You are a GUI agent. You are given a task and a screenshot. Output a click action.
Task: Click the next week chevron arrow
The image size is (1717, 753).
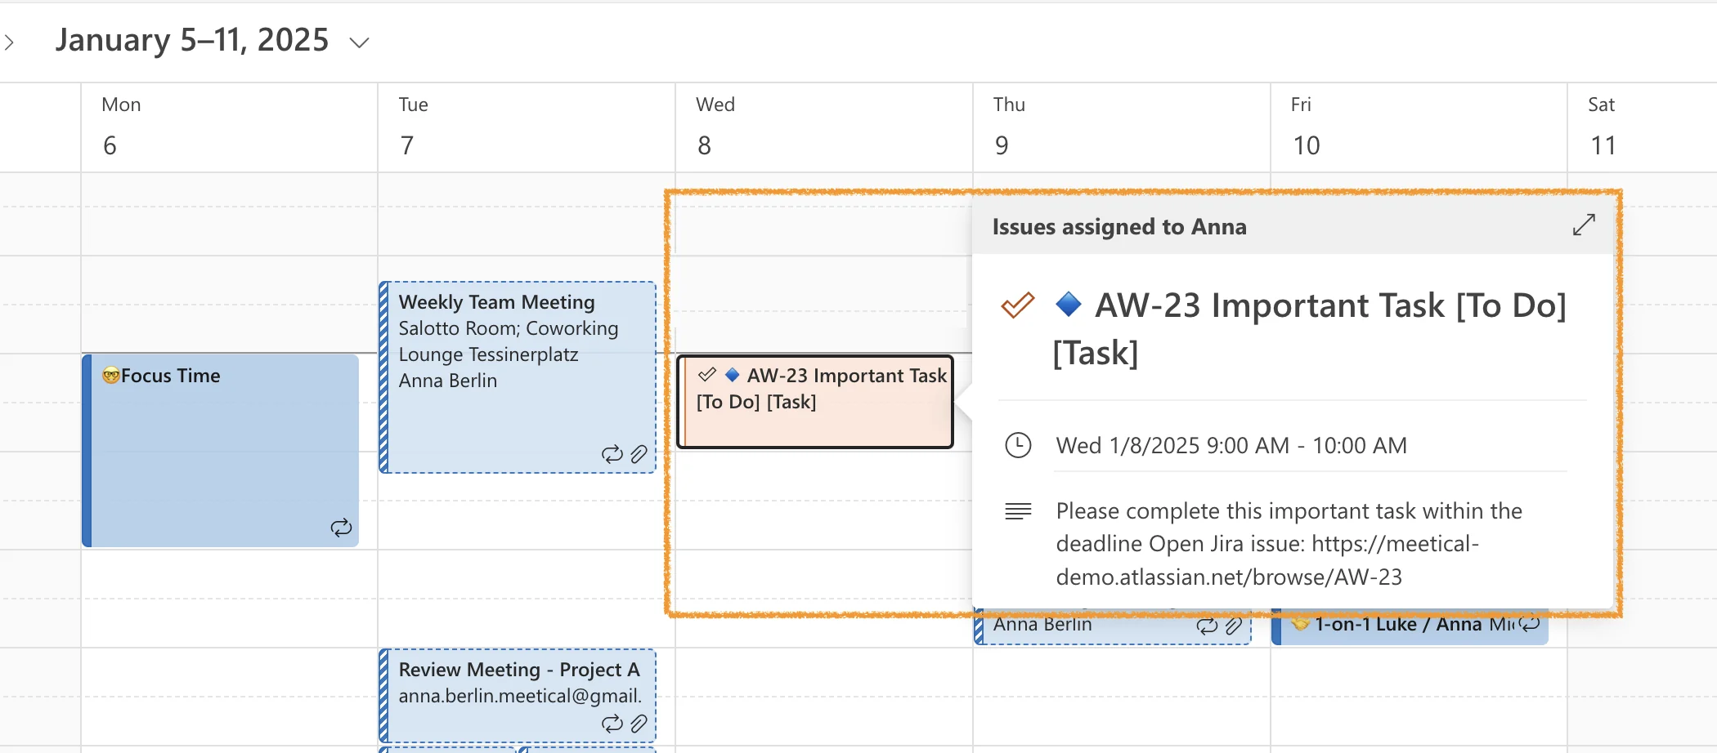(9, 42)
